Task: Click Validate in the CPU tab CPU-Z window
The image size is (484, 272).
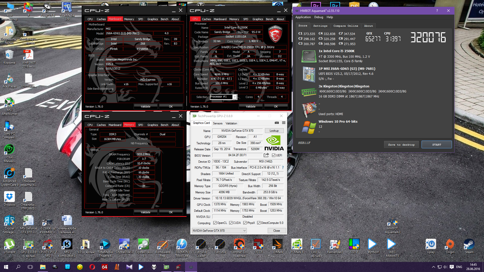Action: coord(251,107)
